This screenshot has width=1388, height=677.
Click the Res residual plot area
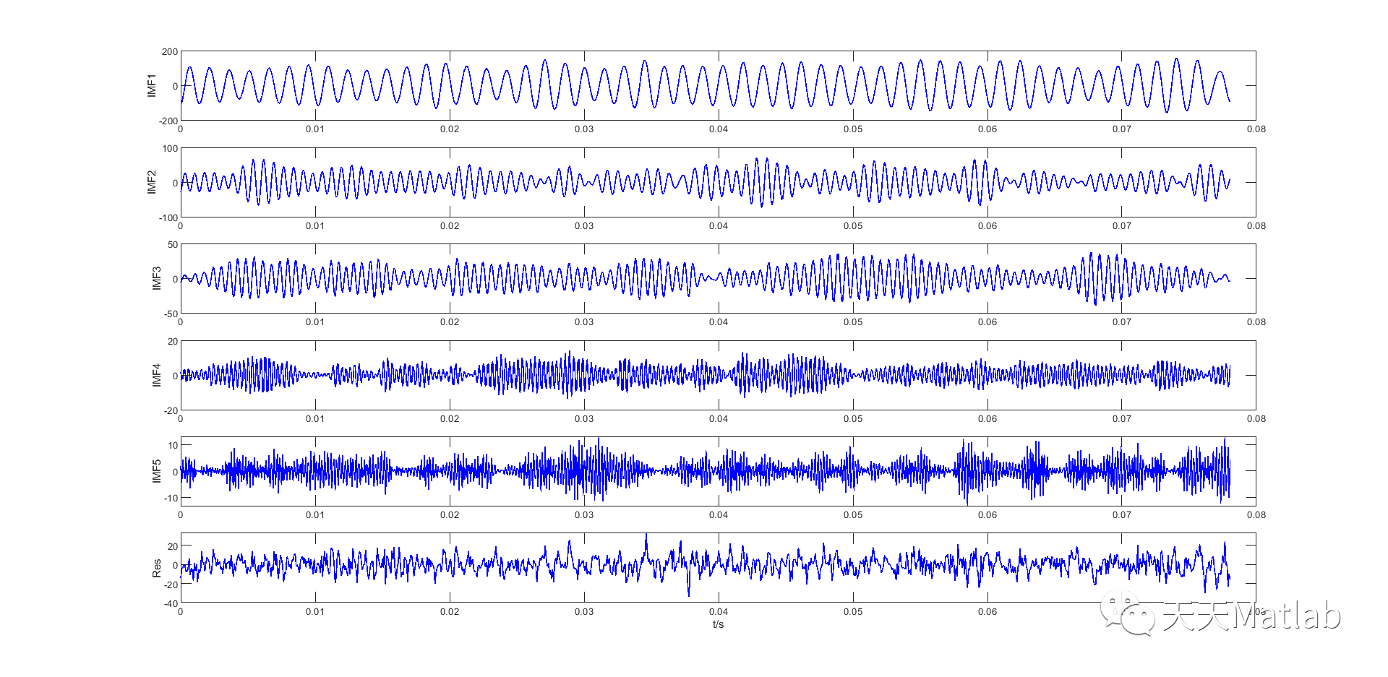(718, 568)
